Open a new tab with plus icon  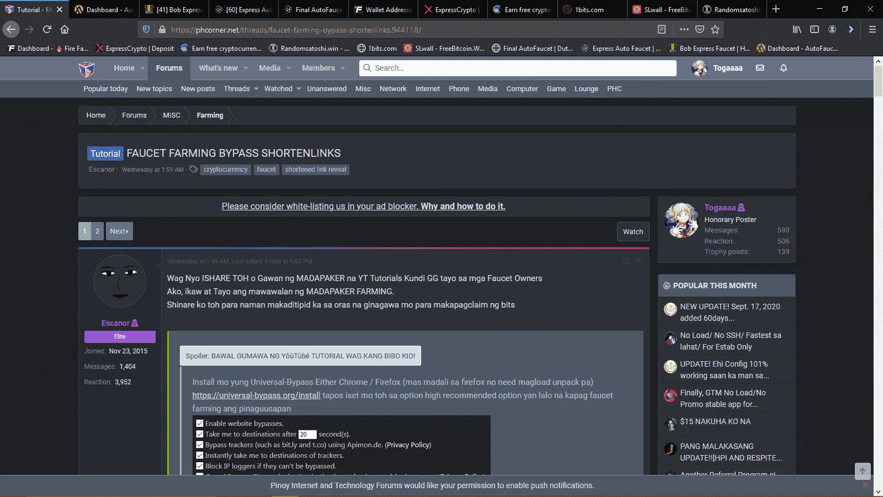[776, 9]
